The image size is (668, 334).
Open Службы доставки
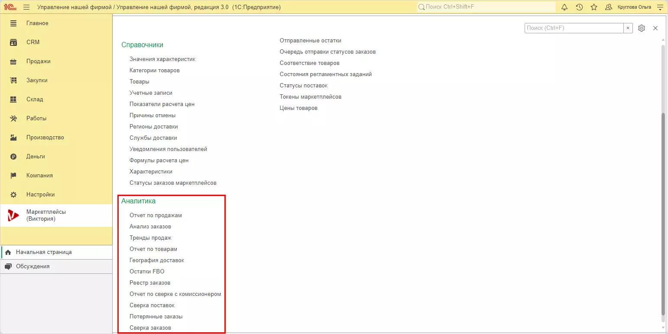[x=153, y=138]
